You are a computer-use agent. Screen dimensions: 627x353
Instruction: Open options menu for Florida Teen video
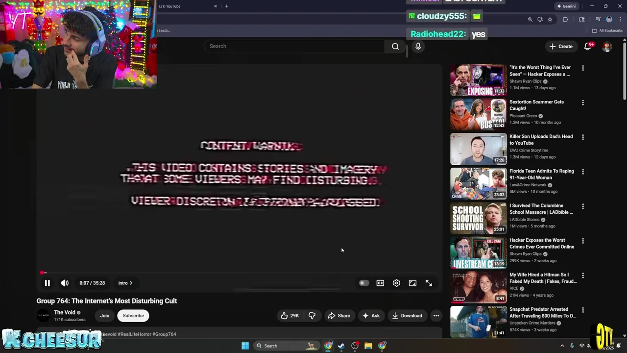[x=583, y=172]
